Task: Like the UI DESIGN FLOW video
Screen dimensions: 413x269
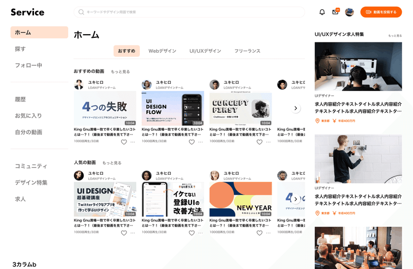Action: coord(192,142)
